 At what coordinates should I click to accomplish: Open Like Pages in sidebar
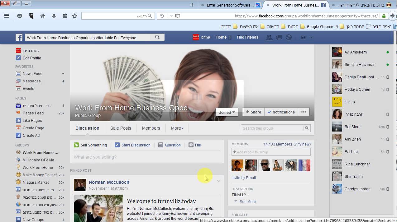29,120
